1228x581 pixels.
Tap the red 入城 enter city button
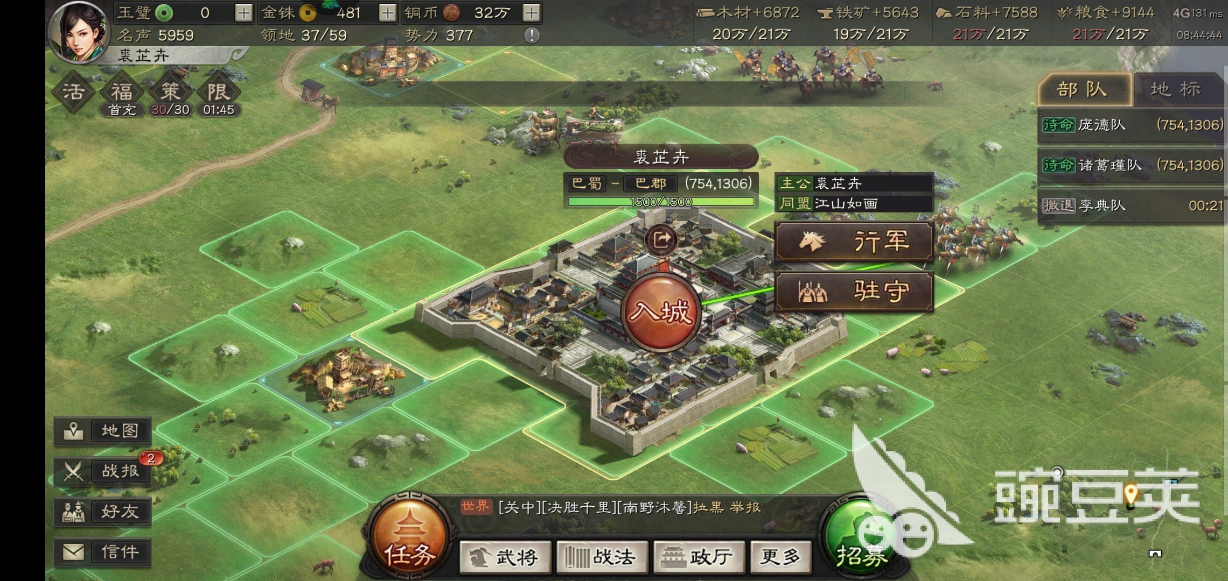(x=661, y=312)
